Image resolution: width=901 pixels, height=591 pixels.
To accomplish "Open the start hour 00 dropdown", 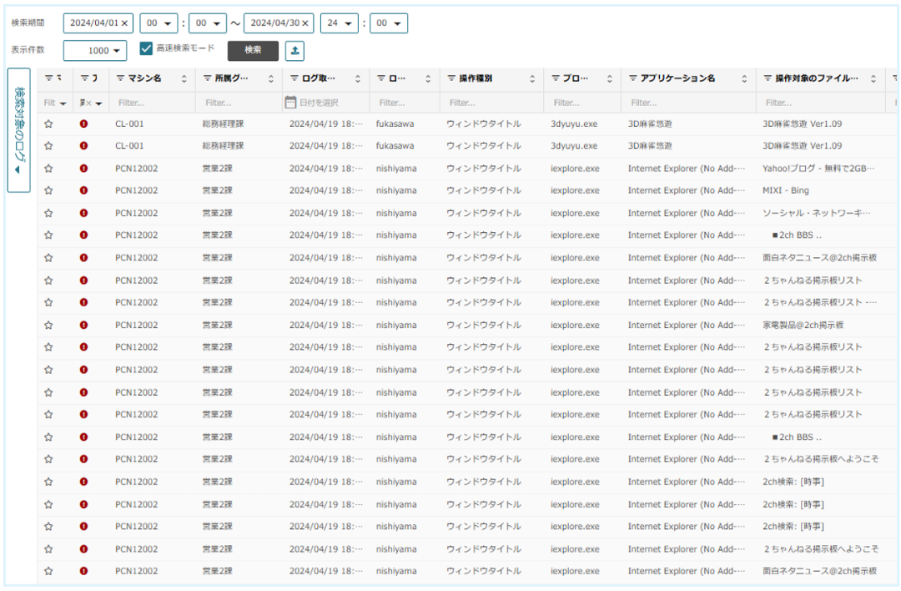I will pyautogui.click(x=159, y=23).
